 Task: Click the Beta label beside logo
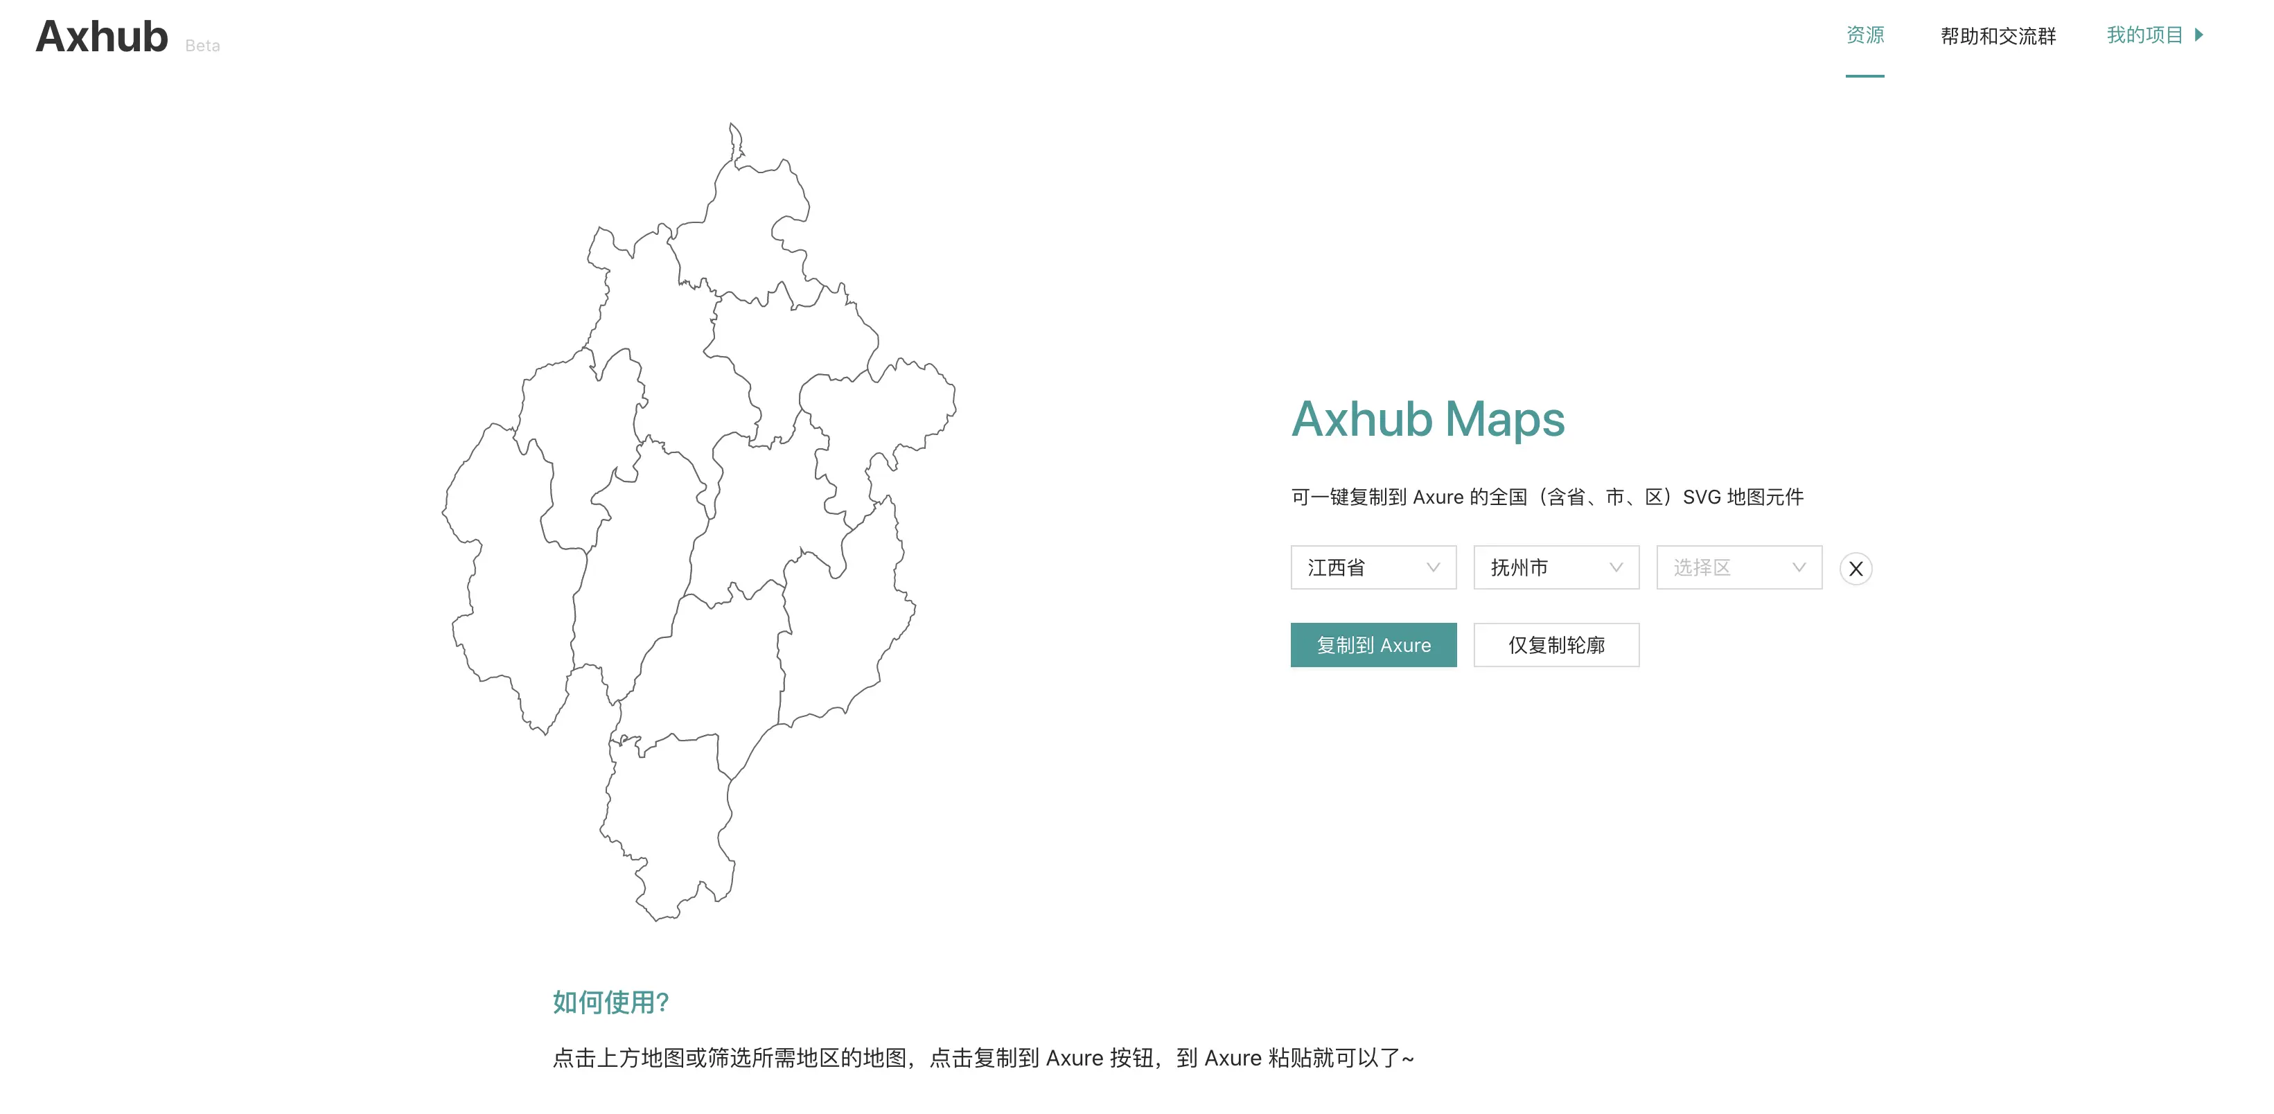(x=202, y=46)
